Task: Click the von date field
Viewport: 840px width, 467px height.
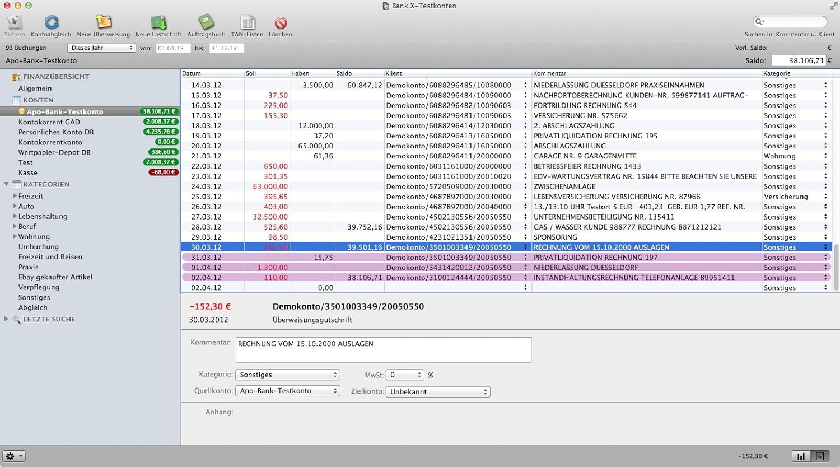Action: [x=173, y=48]
